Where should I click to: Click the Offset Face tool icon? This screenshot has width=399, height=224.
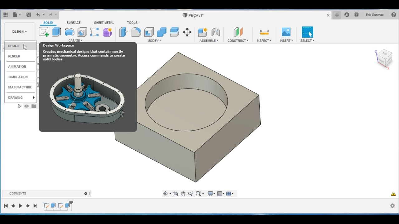(x=174, y=32)
